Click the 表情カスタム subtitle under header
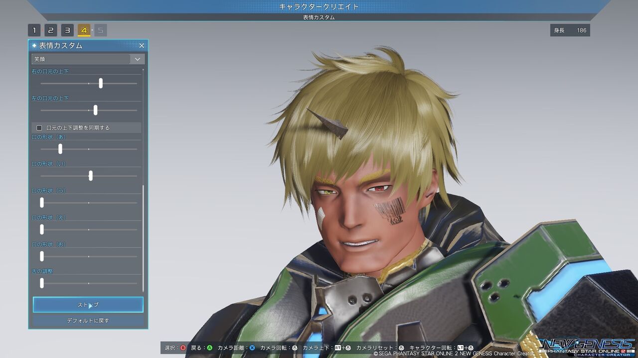Viewport: 638px width, 358px height. coord(319,17)
